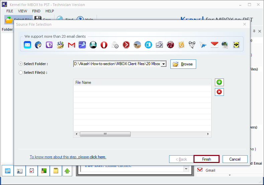Click the file list scrollbar right arrow

208,134
